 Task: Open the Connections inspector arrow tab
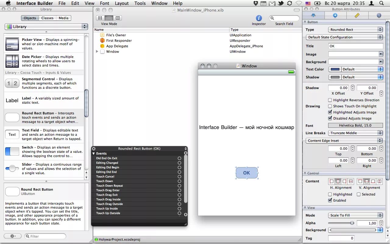pyautogui.click(x=335, y=15)
